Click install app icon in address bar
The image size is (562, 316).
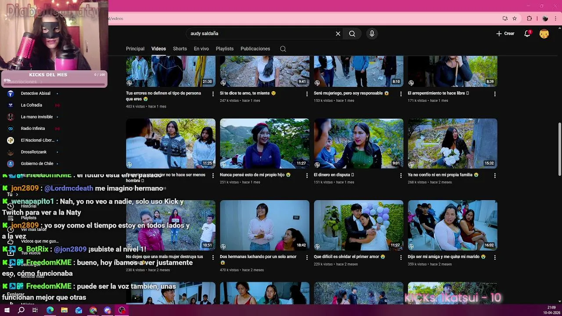(x=505, y=18)
